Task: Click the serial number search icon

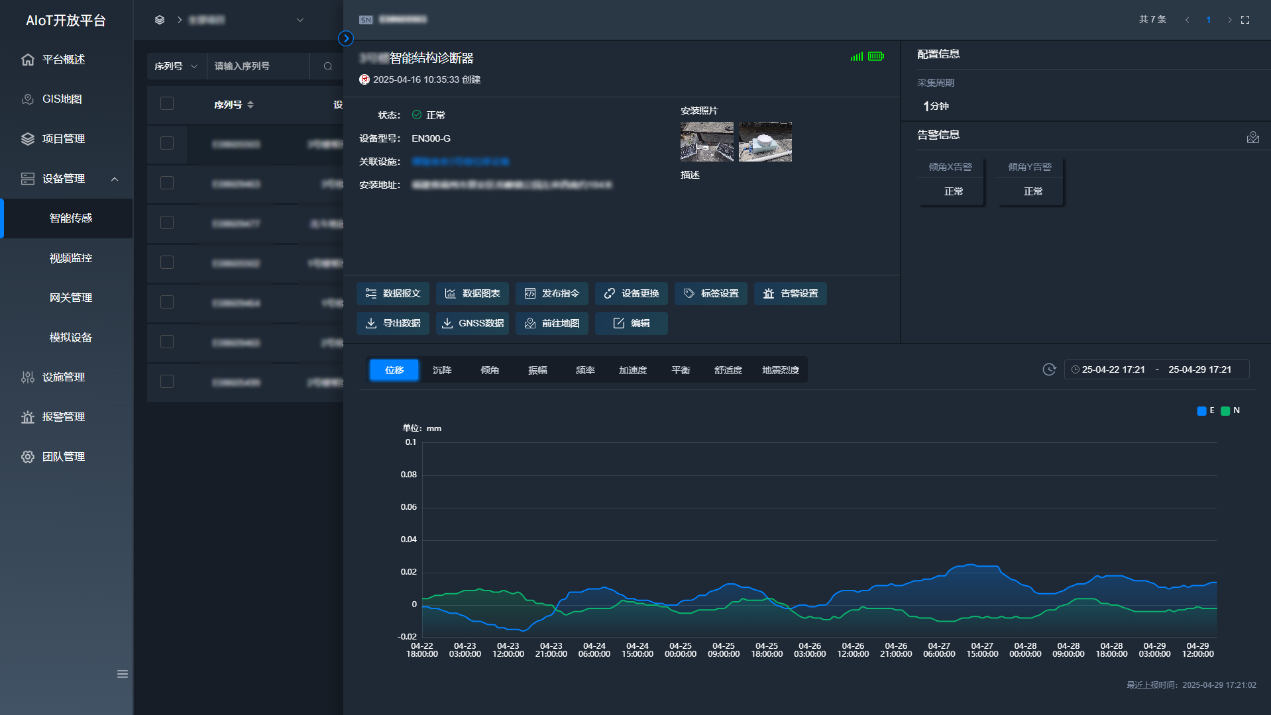Action: (x=327, y=66)
